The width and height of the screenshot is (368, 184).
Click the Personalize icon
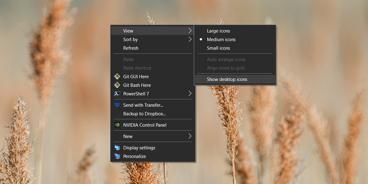click(x=117, y=156)
